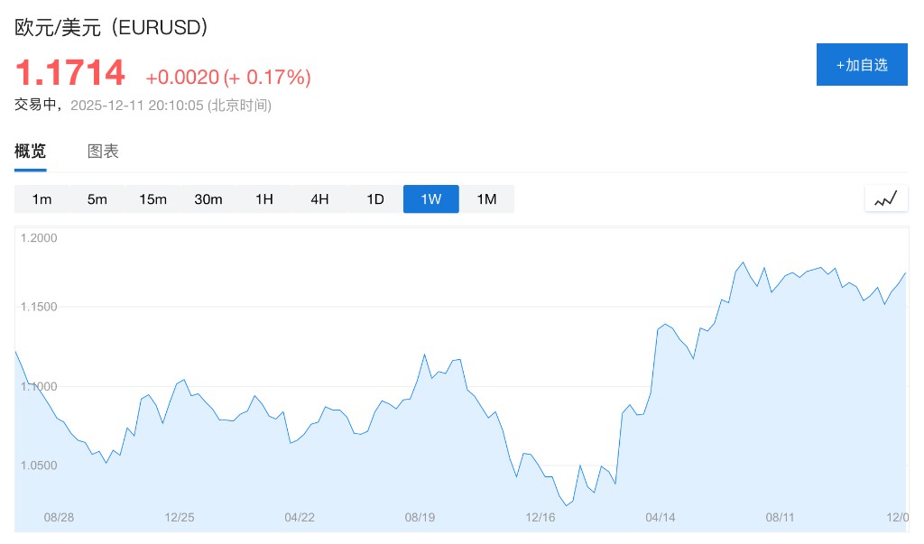Click the 04/14 date label on axis
924x544 pixels.
(661, 518)
